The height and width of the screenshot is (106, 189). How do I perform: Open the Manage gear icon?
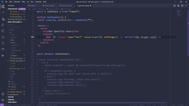coord(3,100)
